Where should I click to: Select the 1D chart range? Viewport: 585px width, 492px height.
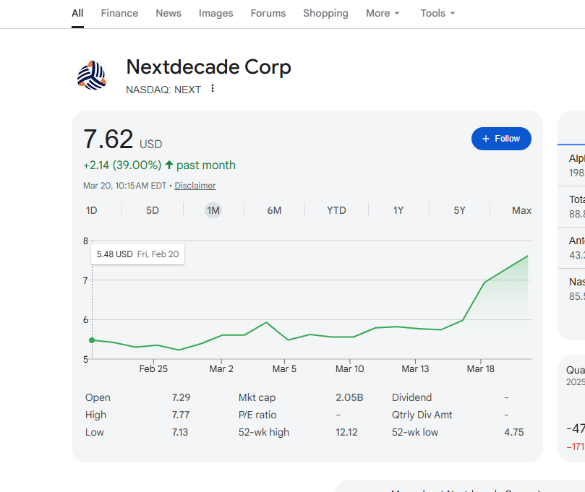[x=91, y=210]
